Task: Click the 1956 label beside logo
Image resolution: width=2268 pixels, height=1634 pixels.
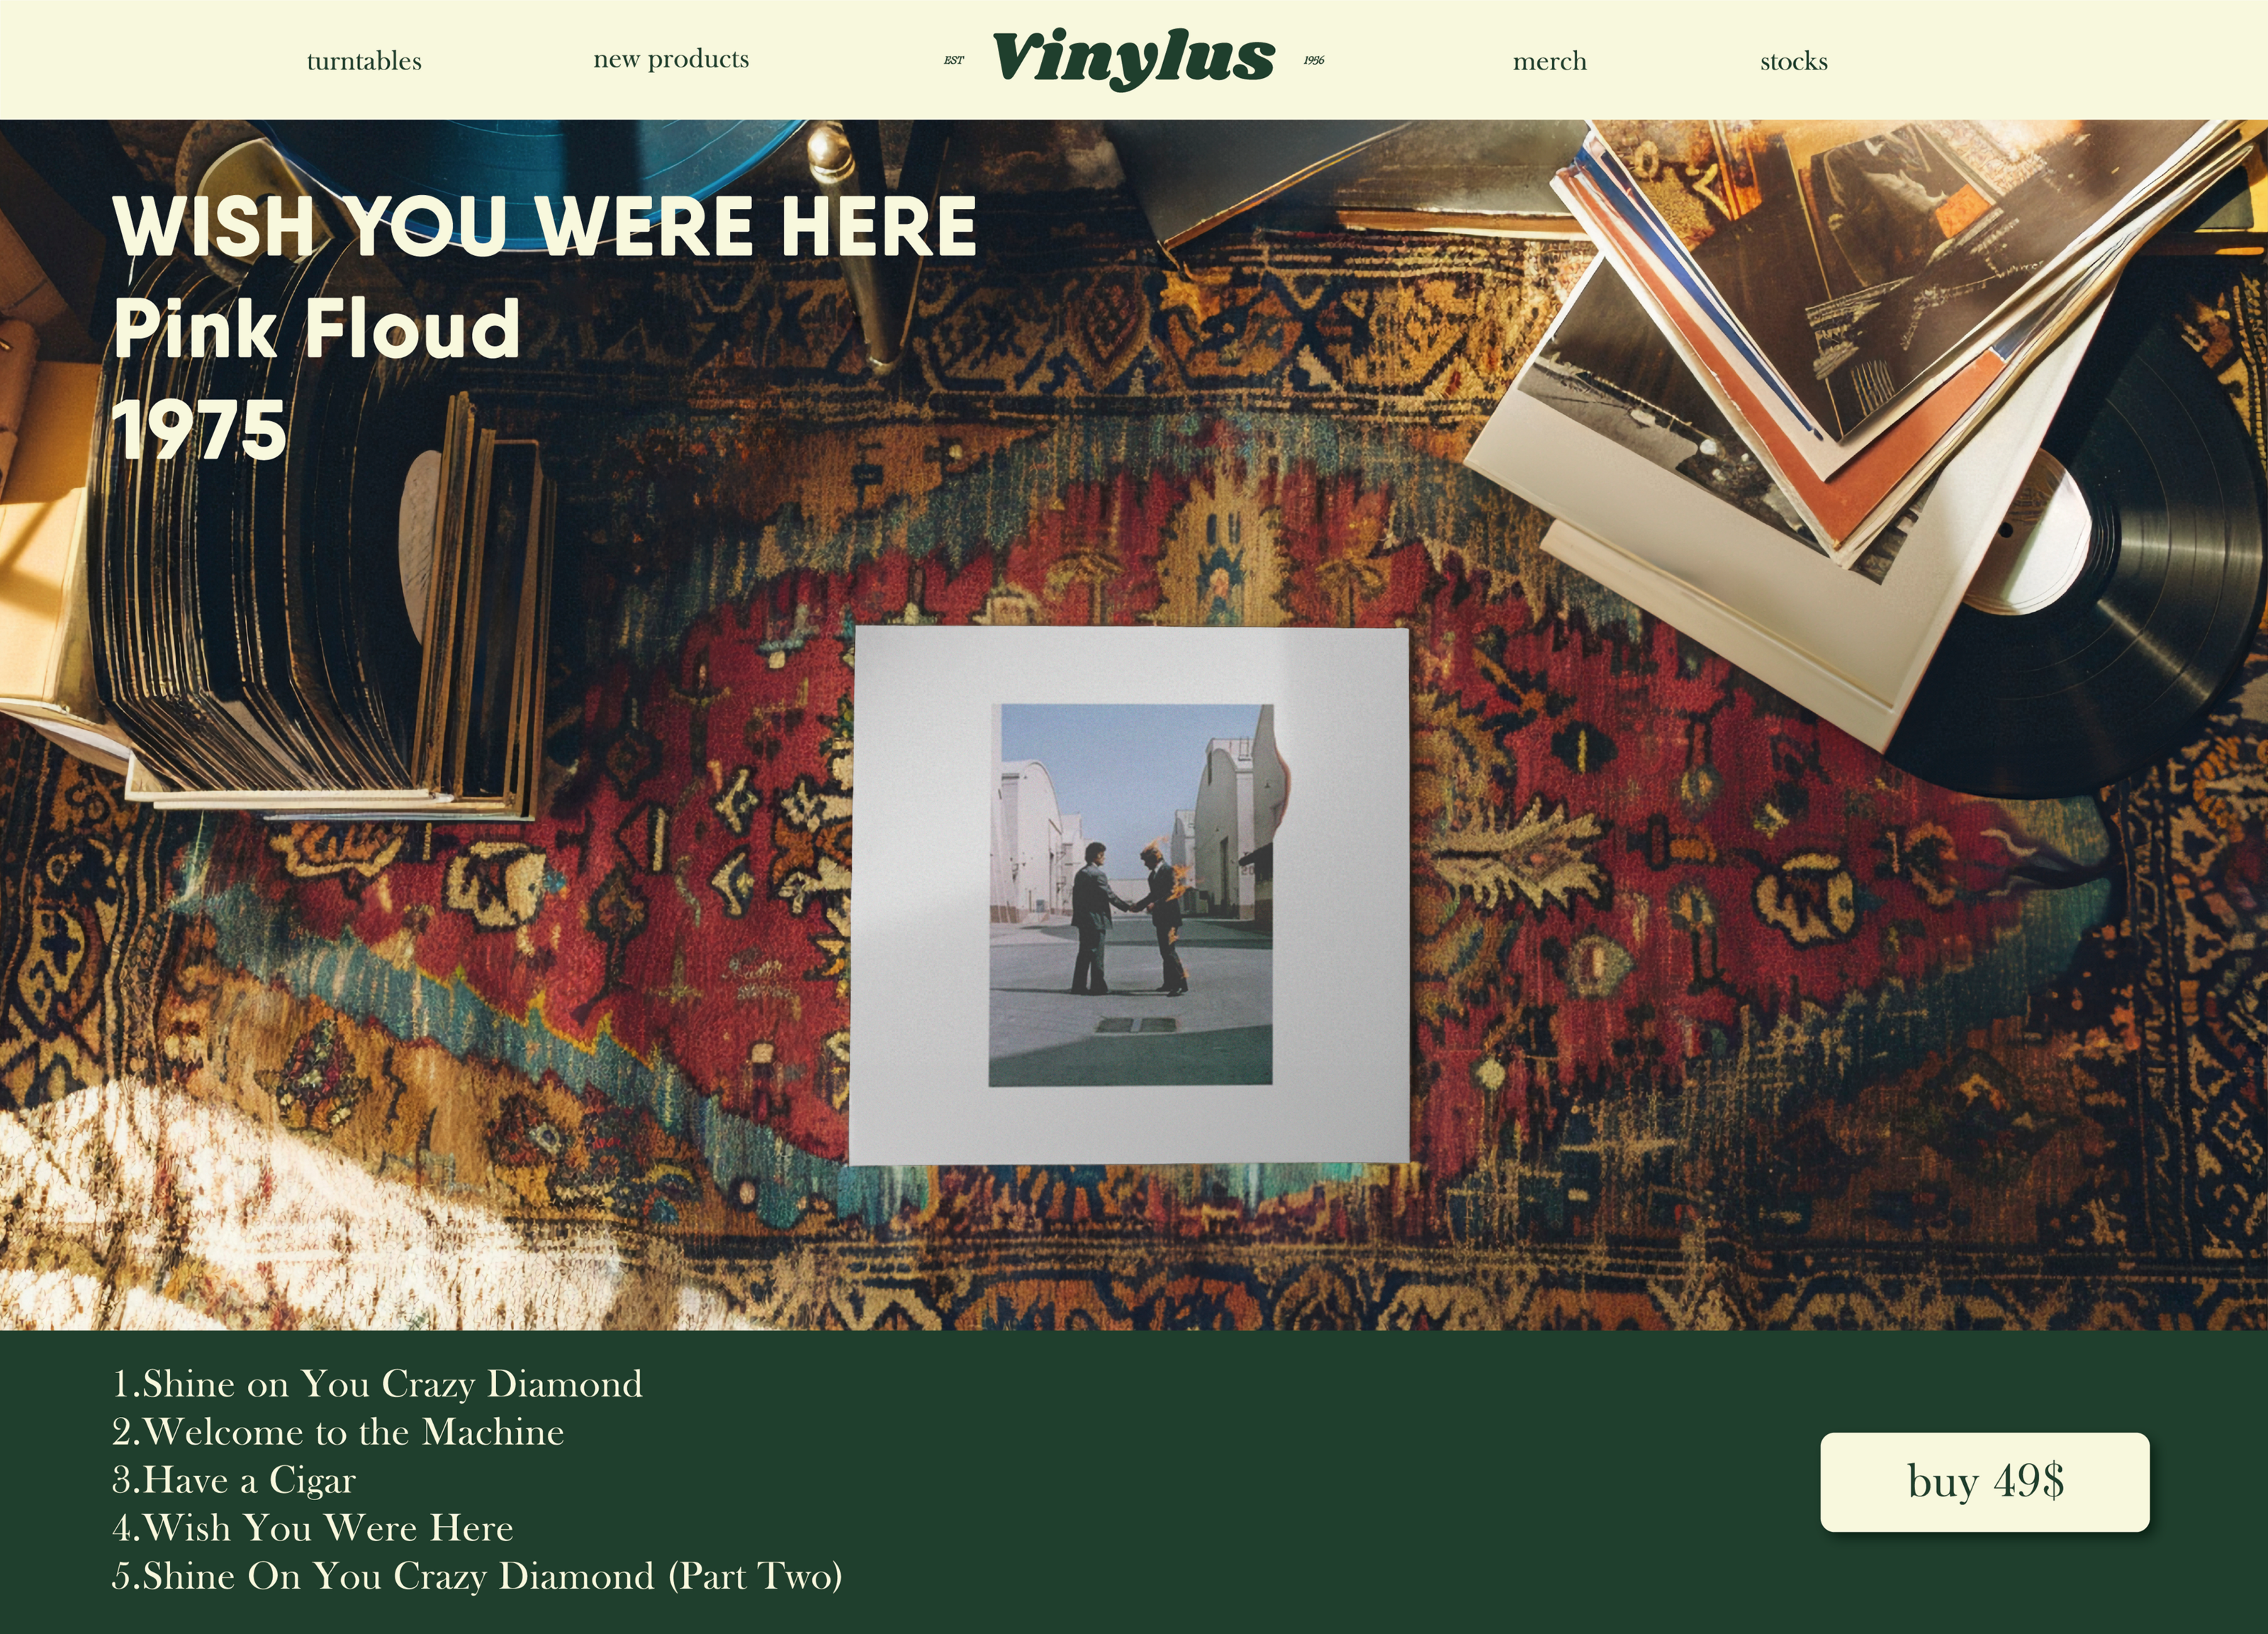Action: pyautogui.click(x=1314, y=60)
